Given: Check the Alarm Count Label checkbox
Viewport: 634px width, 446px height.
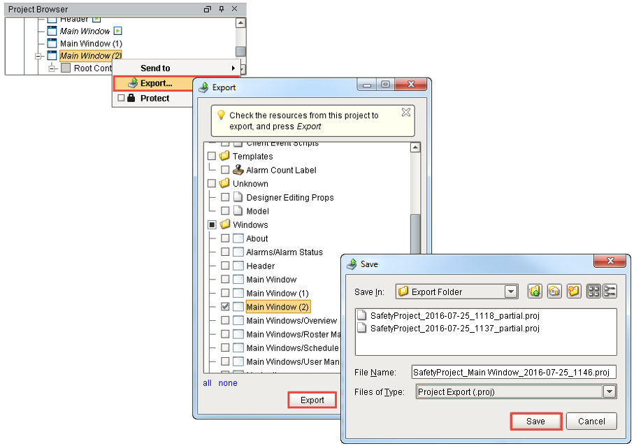Looking at the screenshot, I should click(x=225, y=170).
